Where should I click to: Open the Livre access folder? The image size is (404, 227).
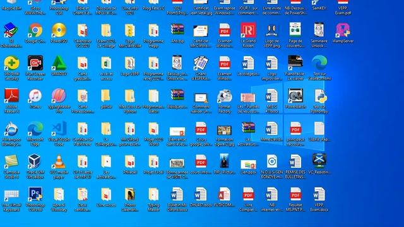tap(106, 194)
